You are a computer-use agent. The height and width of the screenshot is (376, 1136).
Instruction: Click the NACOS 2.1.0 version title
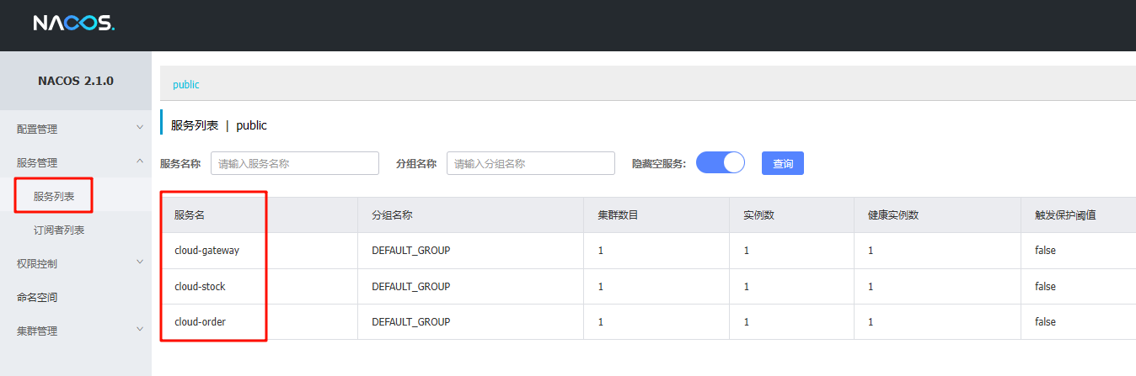tap(76, 81)
